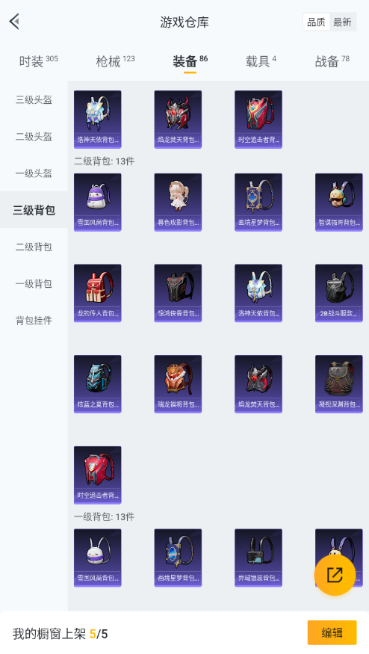Viewport: 369px width, 654px height.
Task: Open the 雪国风尚 penguin backpack in 二级背包
Action: point(98,203)
